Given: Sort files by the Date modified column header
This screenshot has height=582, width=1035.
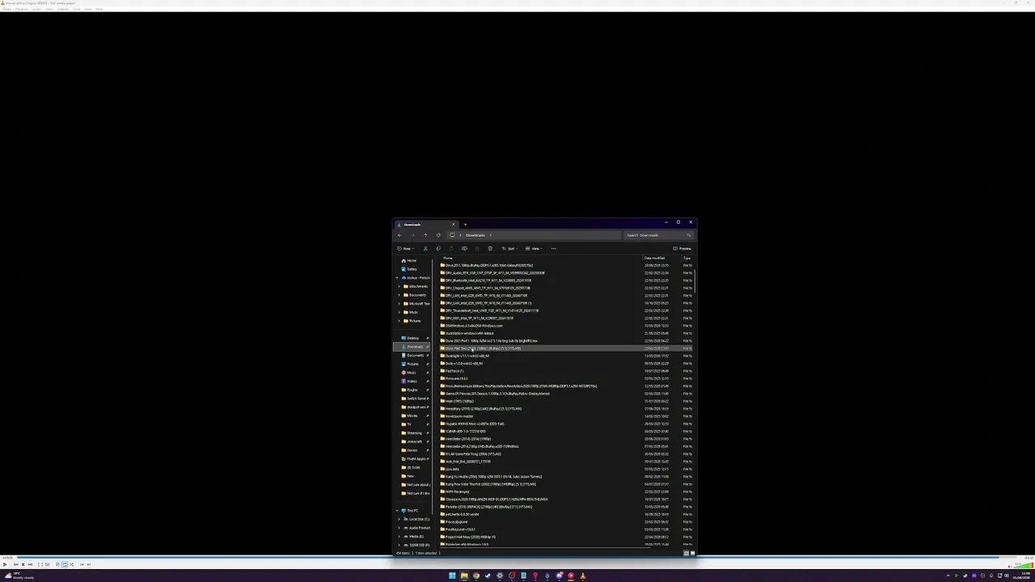Looking at the screenshot, I should click(655, 258).
